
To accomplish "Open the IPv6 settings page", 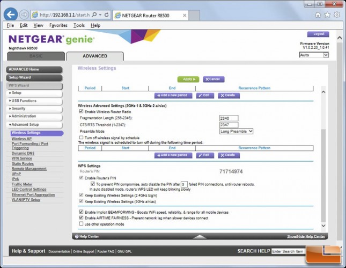I will (15, 179).
